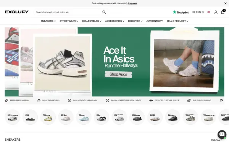The height and width of the screenshot is (143, 229).
Task: Select the Yeezy Foam Runner circle
Action: [x=137, y=117]
